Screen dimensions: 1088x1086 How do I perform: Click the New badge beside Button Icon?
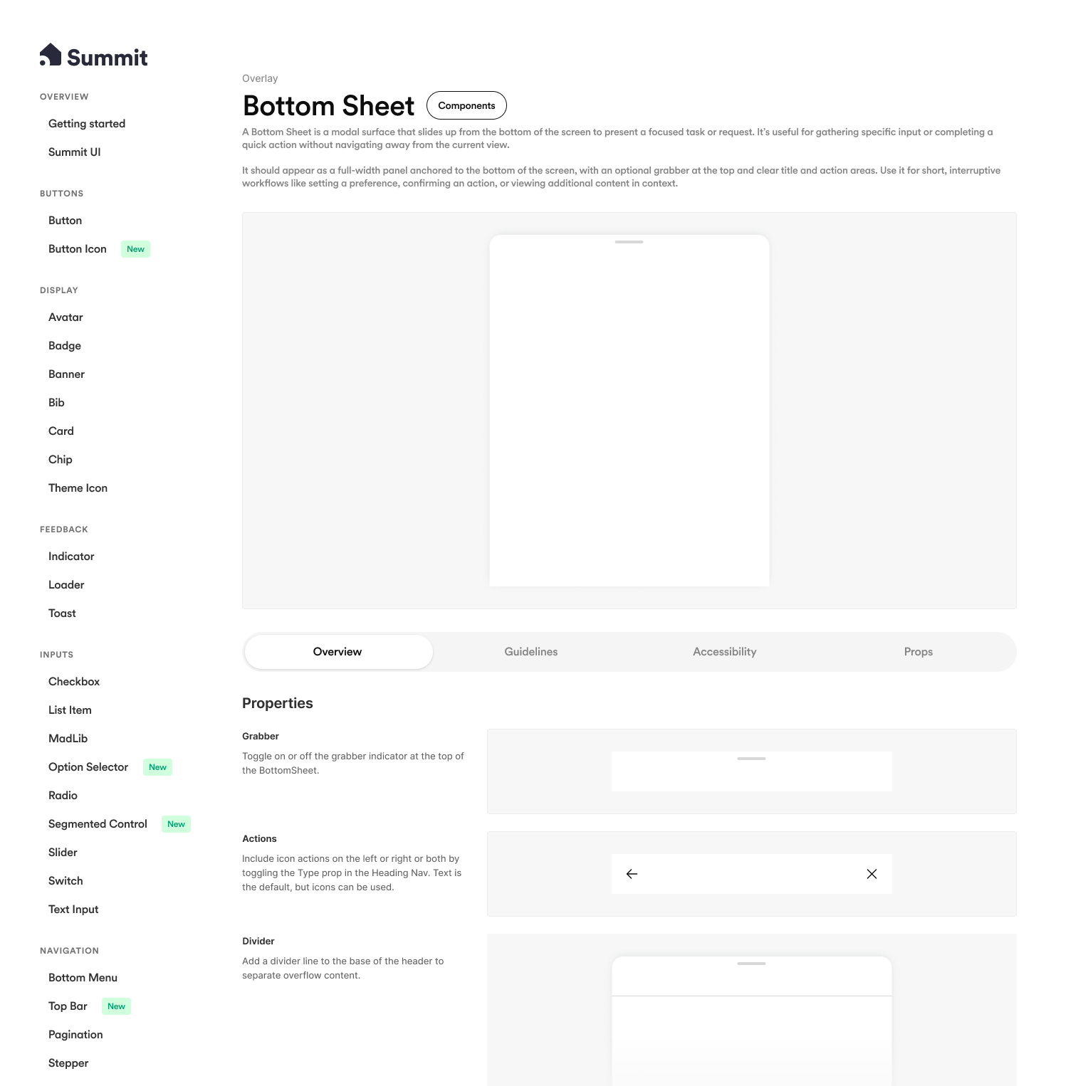pyautogui.click(x=135, y=249)
